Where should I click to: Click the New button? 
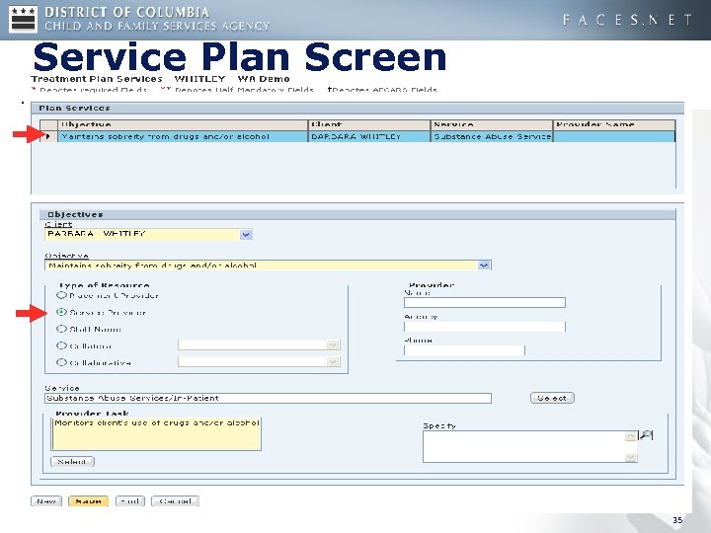click(46, 500)
